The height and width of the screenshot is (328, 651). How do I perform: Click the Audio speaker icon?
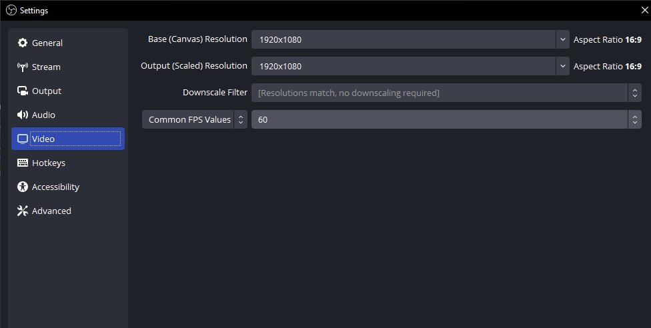pos(23,115)
